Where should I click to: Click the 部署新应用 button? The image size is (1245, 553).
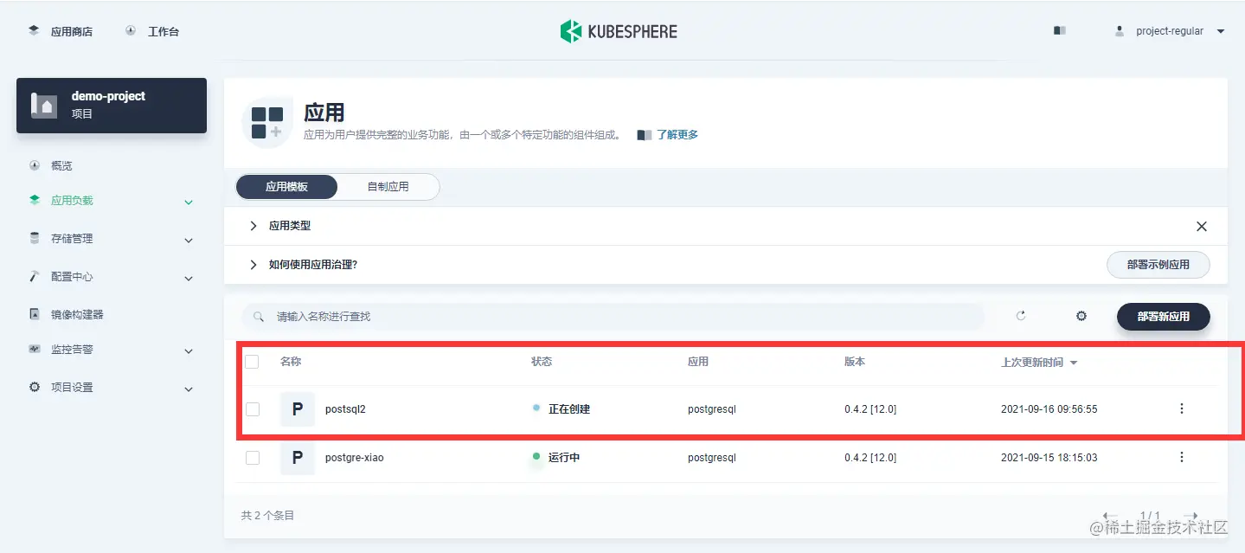(x=1164, y=317)
